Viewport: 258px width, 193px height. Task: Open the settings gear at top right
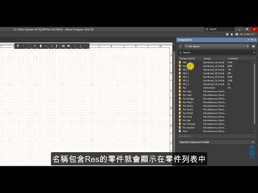[227, 34]
